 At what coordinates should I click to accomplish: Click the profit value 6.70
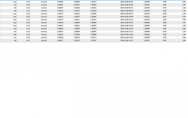[184, 5]
